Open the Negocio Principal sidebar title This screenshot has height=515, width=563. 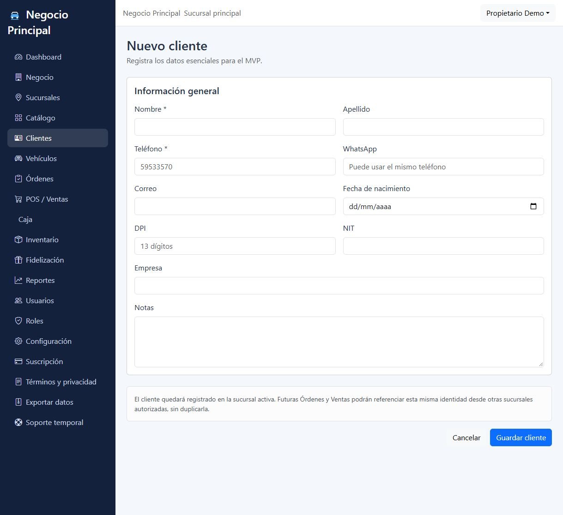[38, 23]
